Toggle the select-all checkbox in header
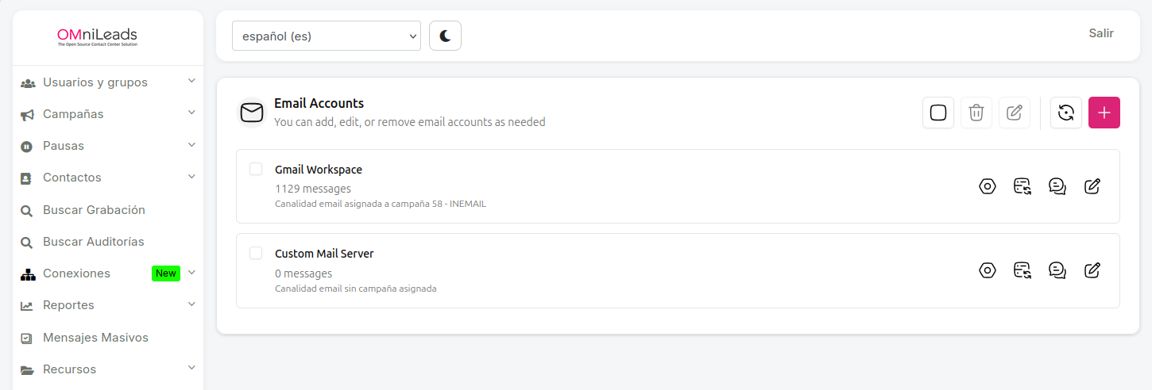Viewport: 1152px width, 390px height. tap(938, 113)
